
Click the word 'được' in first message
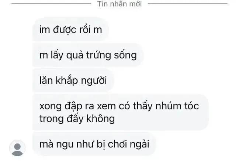(x=65, y=30)
